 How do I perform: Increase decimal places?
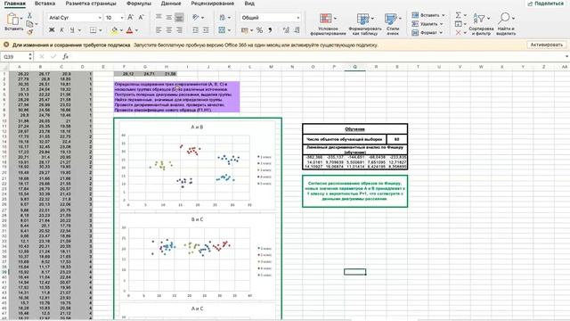click(x=286, y=30)
